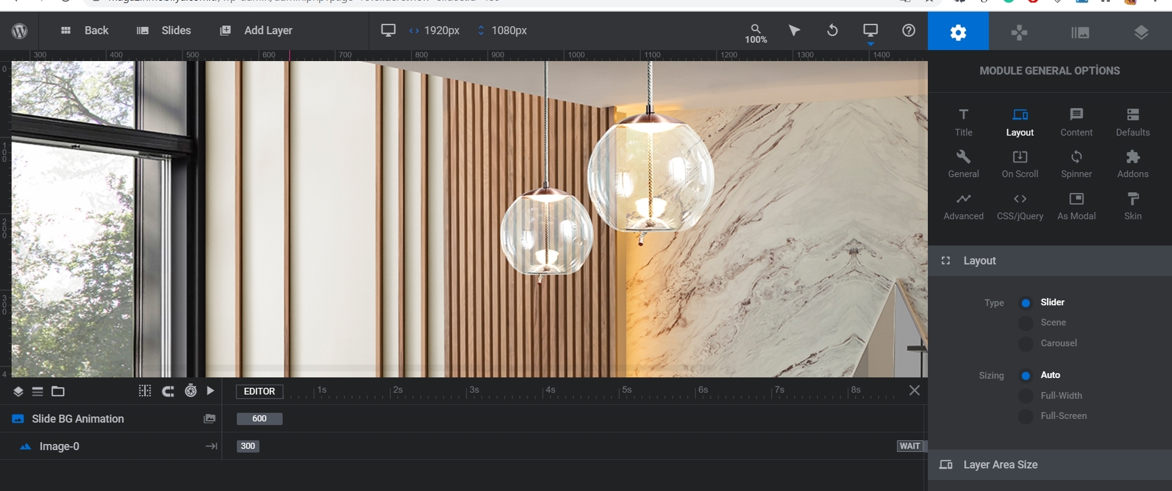1172x491 pixels.
Task: Open the Title options
Action: click(x=963, y=122)
